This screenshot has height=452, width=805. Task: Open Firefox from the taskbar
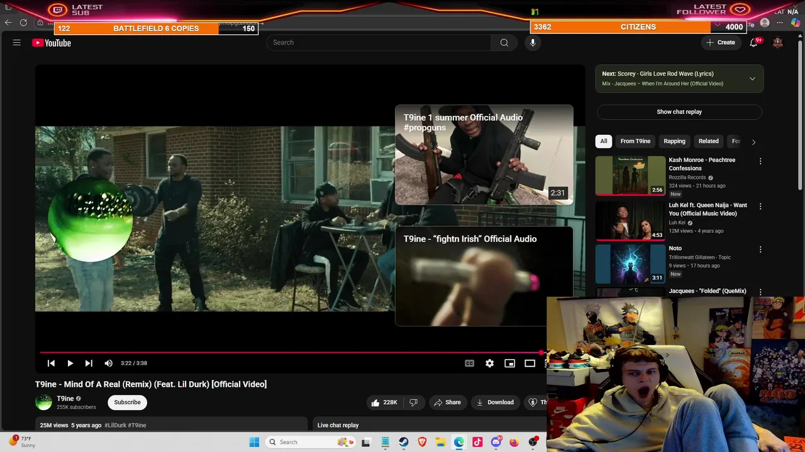pyautogui.click(x=514, y=442)
